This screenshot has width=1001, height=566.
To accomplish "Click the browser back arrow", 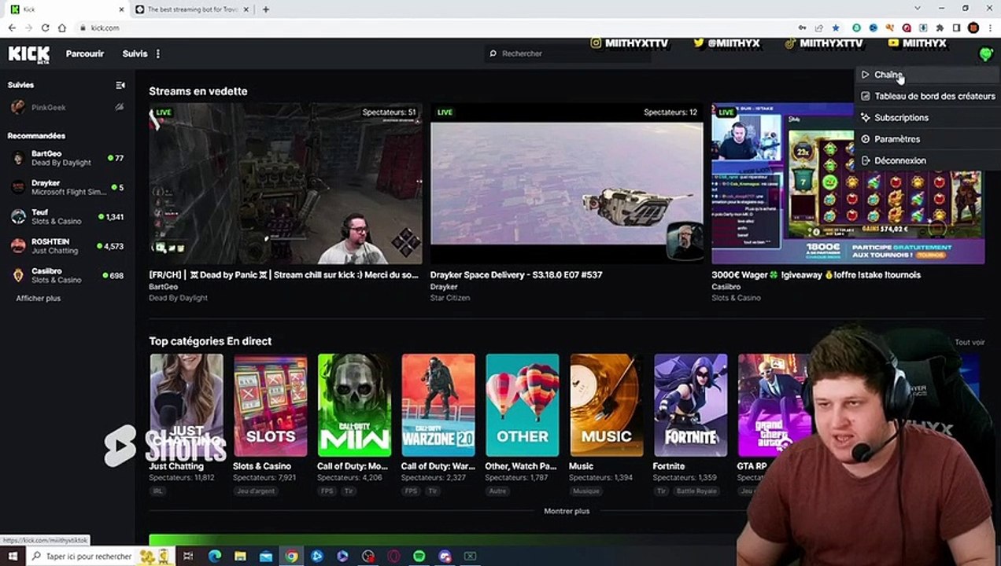I will [12, 28].
